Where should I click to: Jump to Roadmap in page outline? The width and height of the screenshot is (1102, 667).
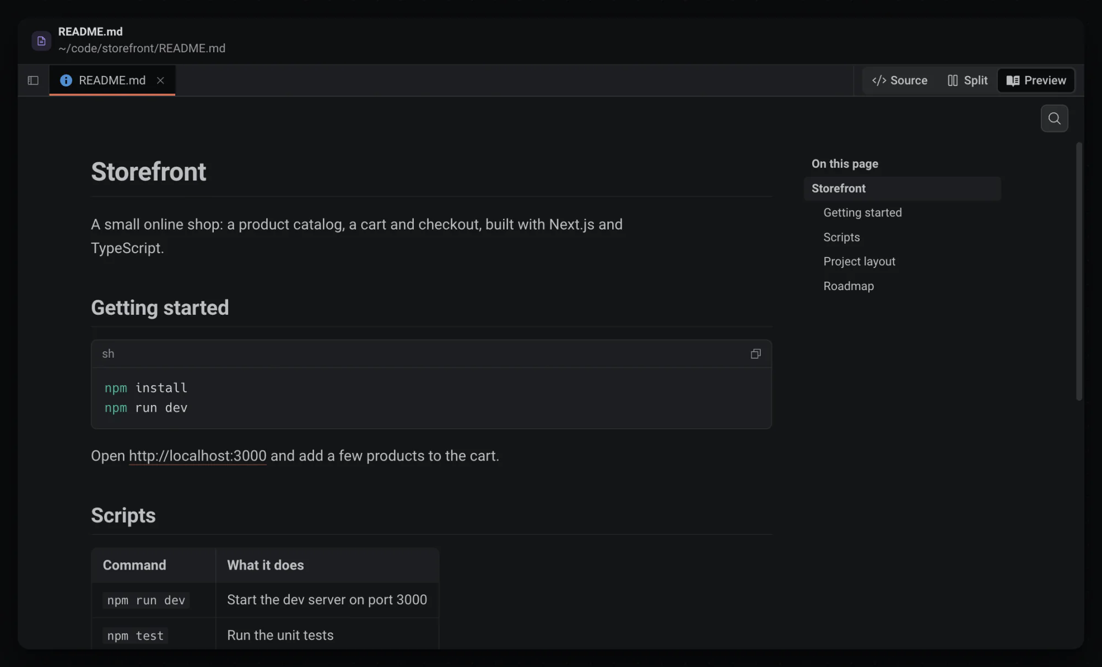pos(849,286)
